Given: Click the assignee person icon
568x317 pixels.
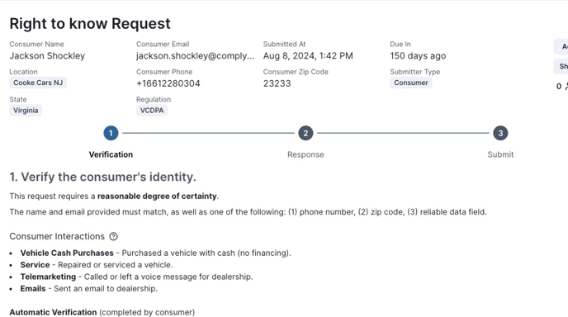Looking at the screenshot, I should pyautogui.click(x=566, y=86).
